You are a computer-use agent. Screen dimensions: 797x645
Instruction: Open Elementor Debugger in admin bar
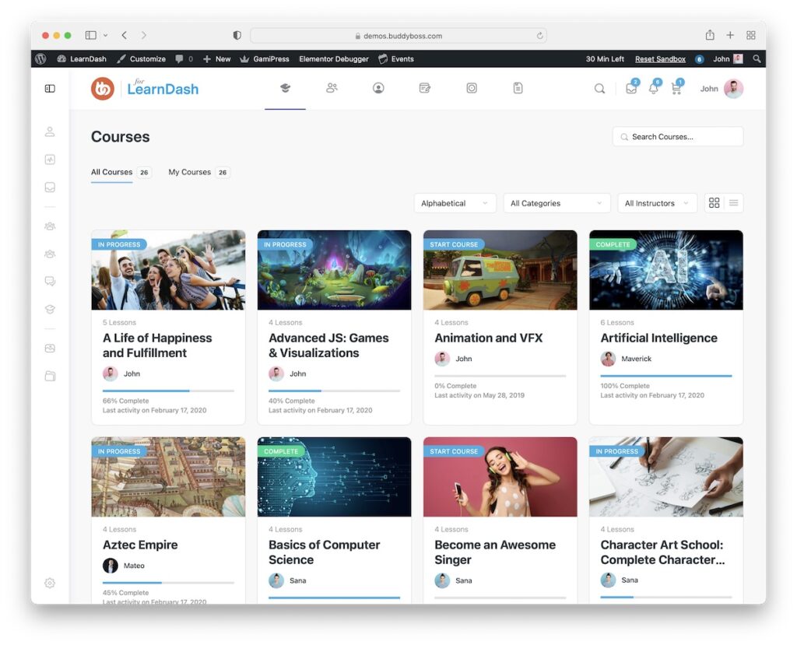[334, 59]
